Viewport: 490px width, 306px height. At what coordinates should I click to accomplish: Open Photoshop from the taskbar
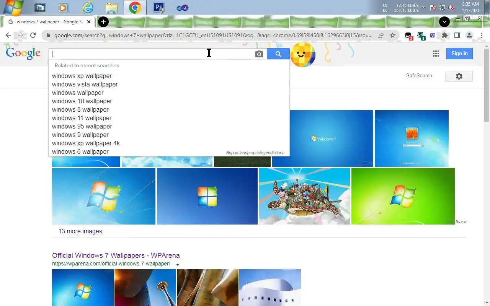[x=159, y=7]
